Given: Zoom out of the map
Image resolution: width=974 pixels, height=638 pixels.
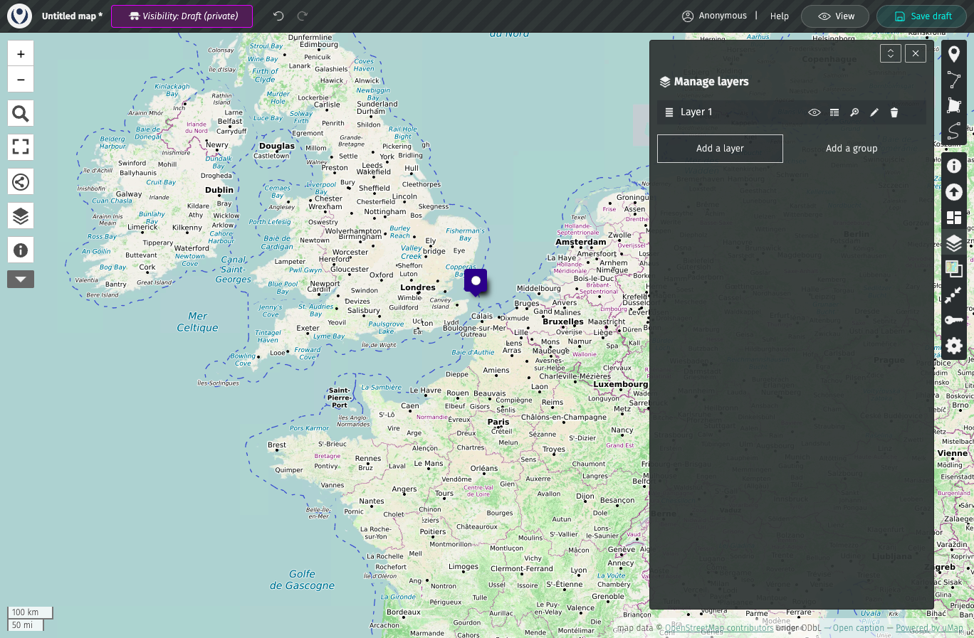Looking at the screenshot, I should (x=21, y=80).
